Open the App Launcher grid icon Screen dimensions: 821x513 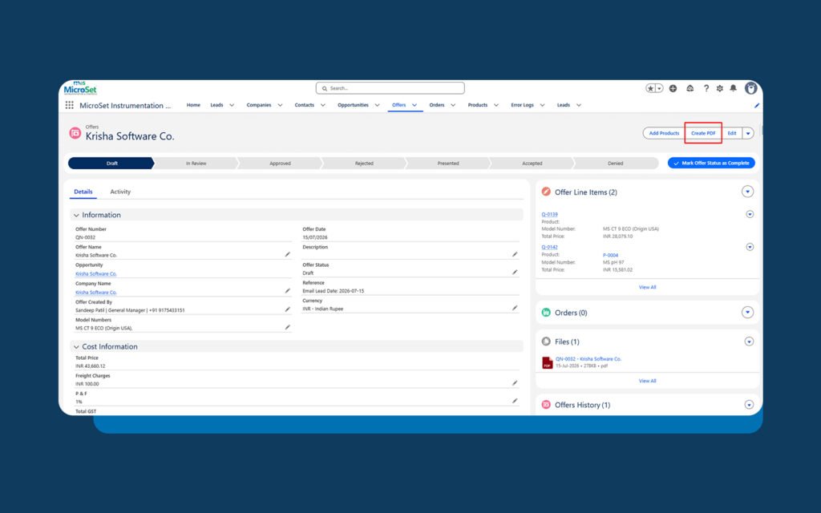(x=69, y=105)
